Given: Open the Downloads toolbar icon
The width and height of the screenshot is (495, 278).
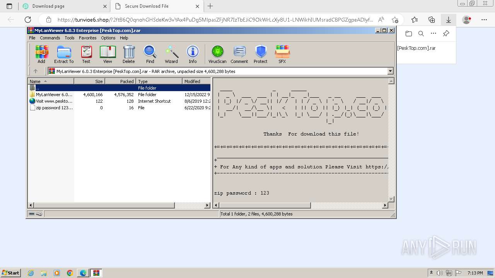Looking at the screenshot, I should click(449, 20).
